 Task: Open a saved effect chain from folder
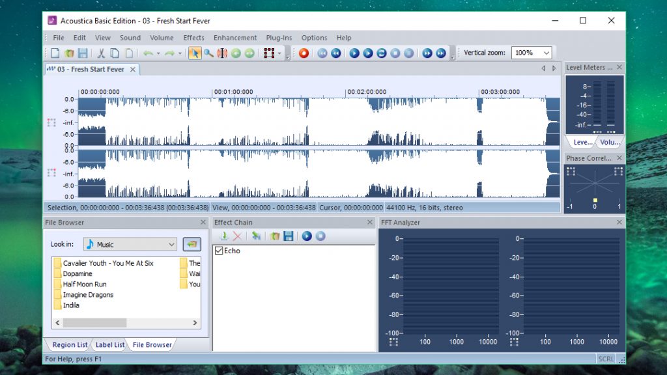274,236
